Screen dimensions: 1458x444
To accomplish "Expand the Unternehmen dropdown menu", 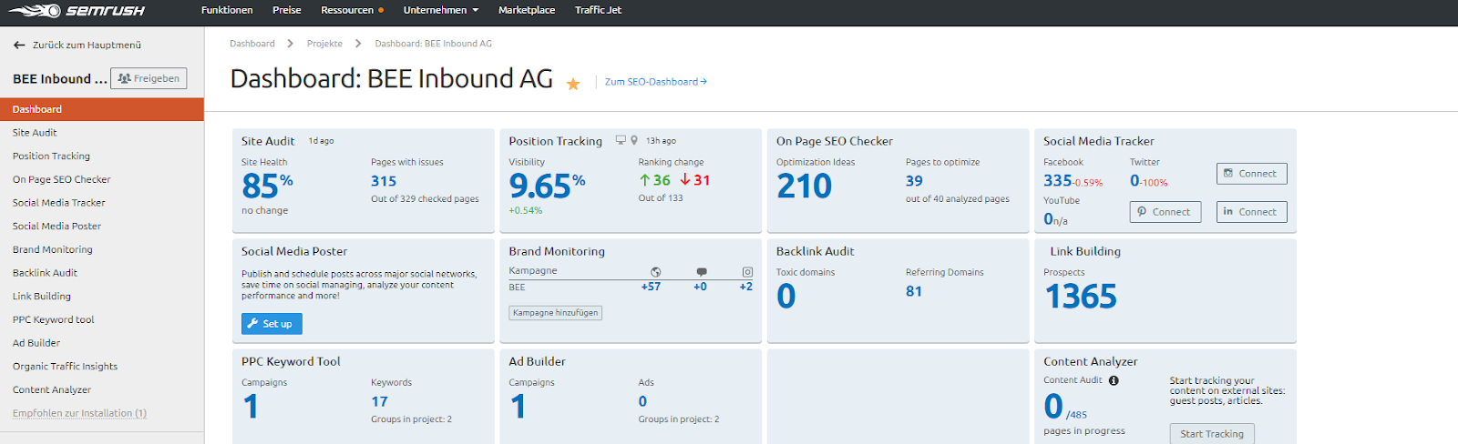I will coord(440,10).
